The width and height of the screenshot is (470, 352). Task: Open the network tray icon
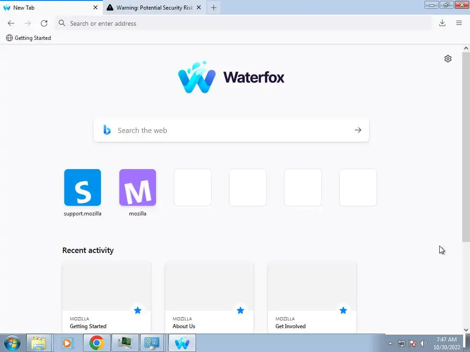[401, 343]
